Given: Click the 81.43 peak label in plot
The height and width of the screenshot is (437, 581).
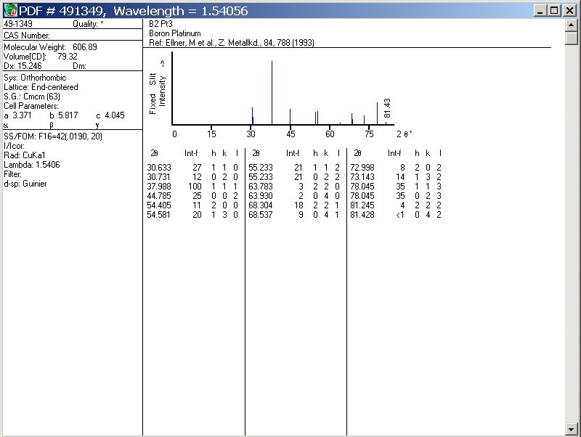Looking at the screenshot, I should 387,107.
